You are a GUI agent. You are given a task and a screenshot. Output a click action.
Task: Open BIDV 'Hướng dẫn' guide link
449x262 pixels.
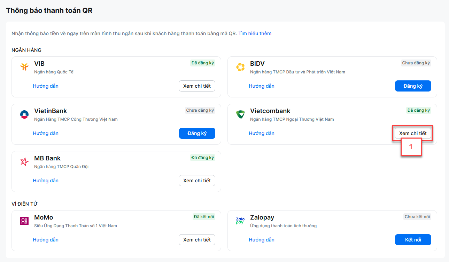[x=262, y=86]
